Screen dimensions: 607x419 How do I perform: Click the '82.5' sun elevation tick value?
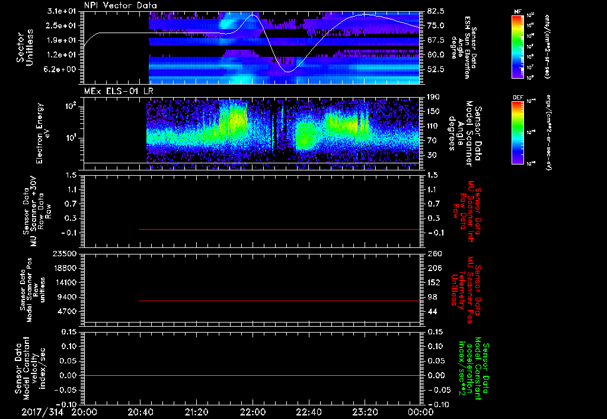pyautogui.click(x=436, y=11)
